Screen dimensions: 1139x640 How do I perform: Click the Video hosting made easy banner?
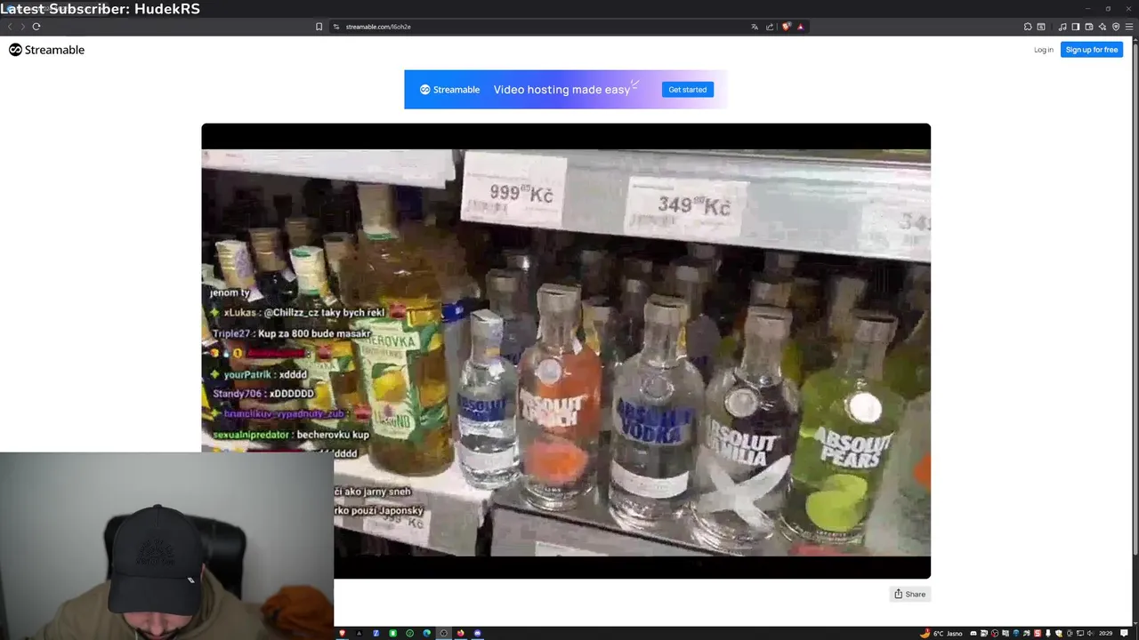click(x=566, y=90)
